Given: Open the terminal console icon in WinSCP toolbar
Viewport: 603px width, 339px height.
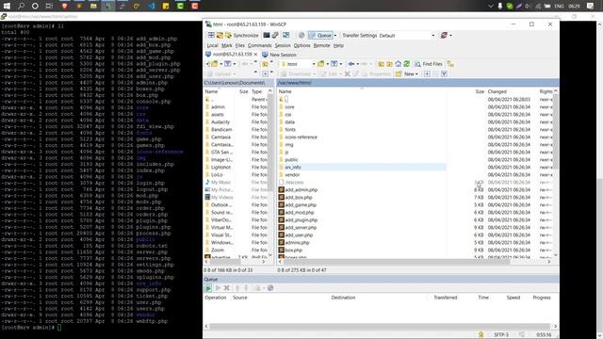Looking at the screenshot, I should coord(266,36).
